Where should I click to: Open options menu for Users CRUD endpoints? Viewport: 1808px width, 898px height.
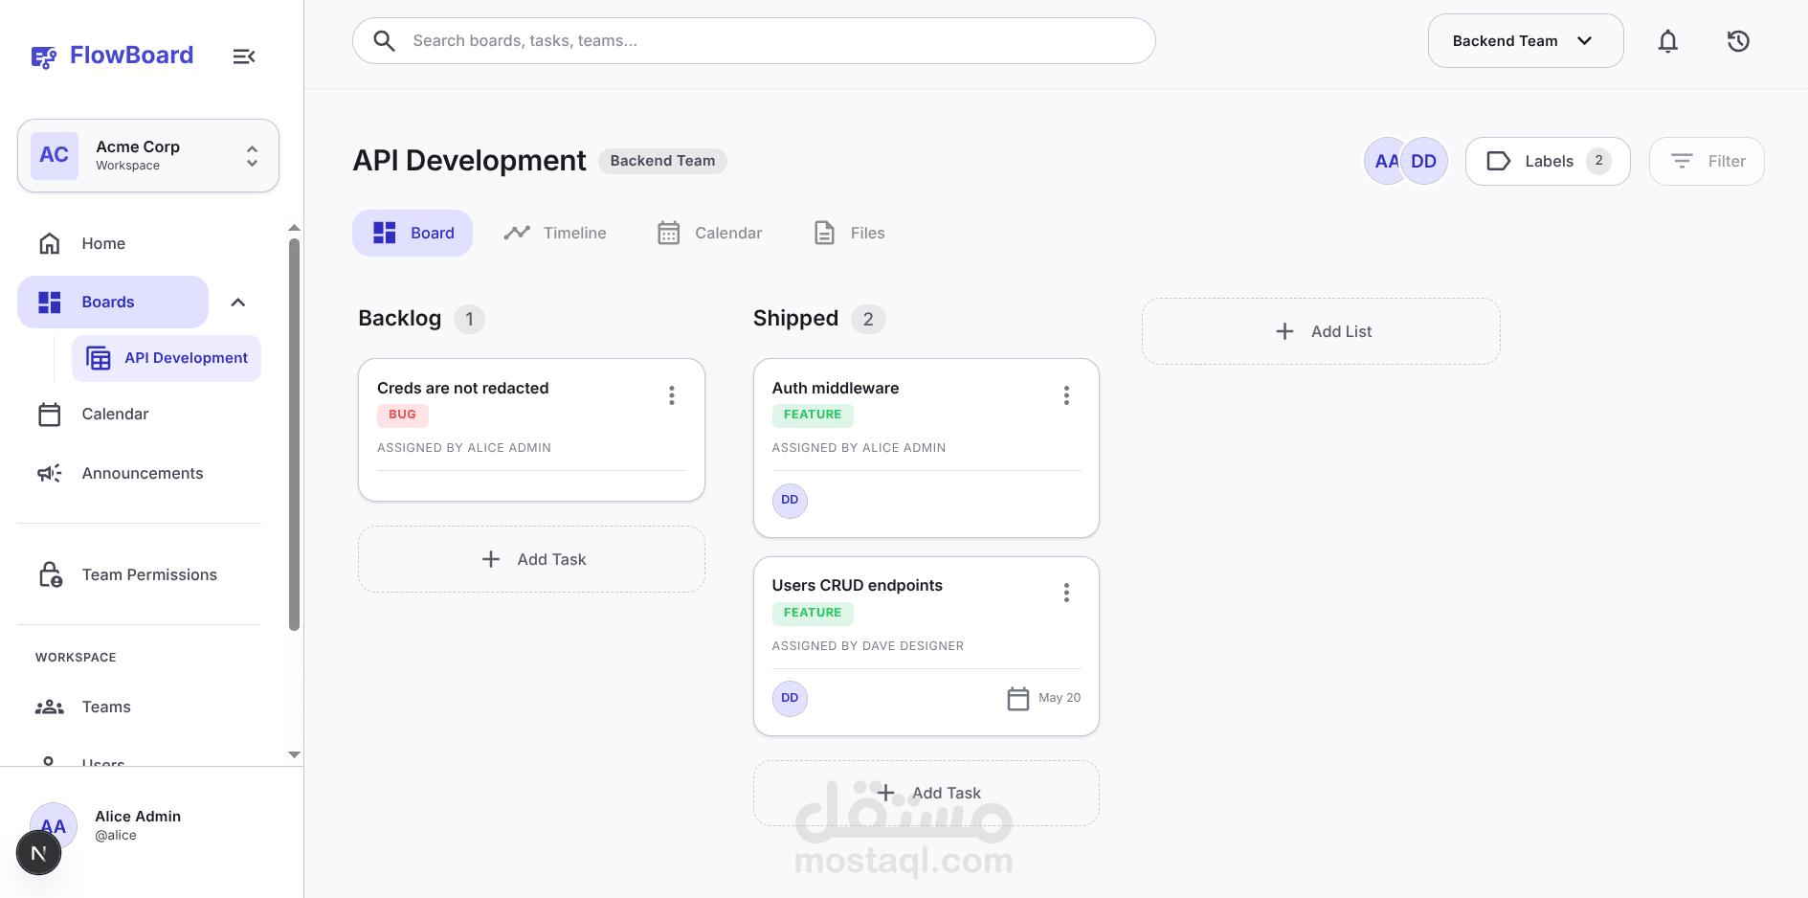[1066, 593]
